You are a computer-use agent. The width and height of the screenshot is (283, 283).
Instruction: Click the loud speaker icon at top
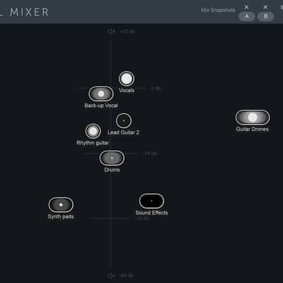111,31
